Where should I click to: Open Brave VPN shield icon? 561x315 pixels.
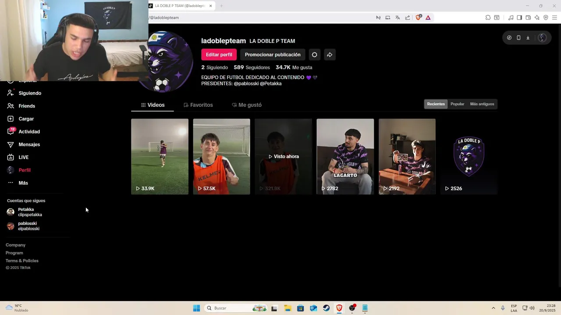click(x=546, y=17)
